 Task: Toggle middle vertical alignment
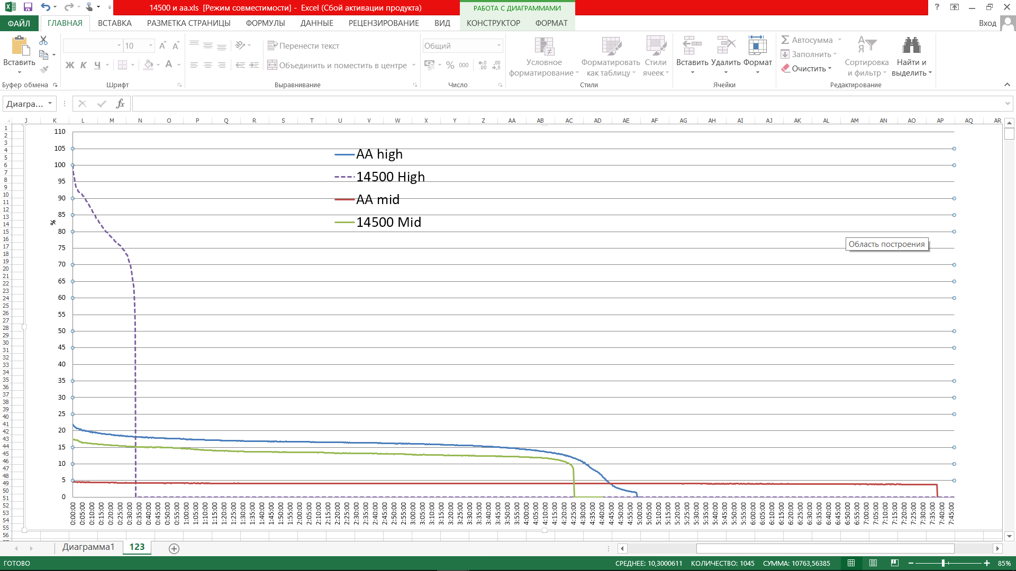click(208, 45)
